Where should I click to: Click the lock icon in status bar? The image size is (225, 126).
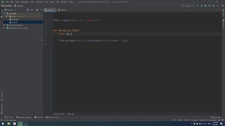(x=219, y=120)
